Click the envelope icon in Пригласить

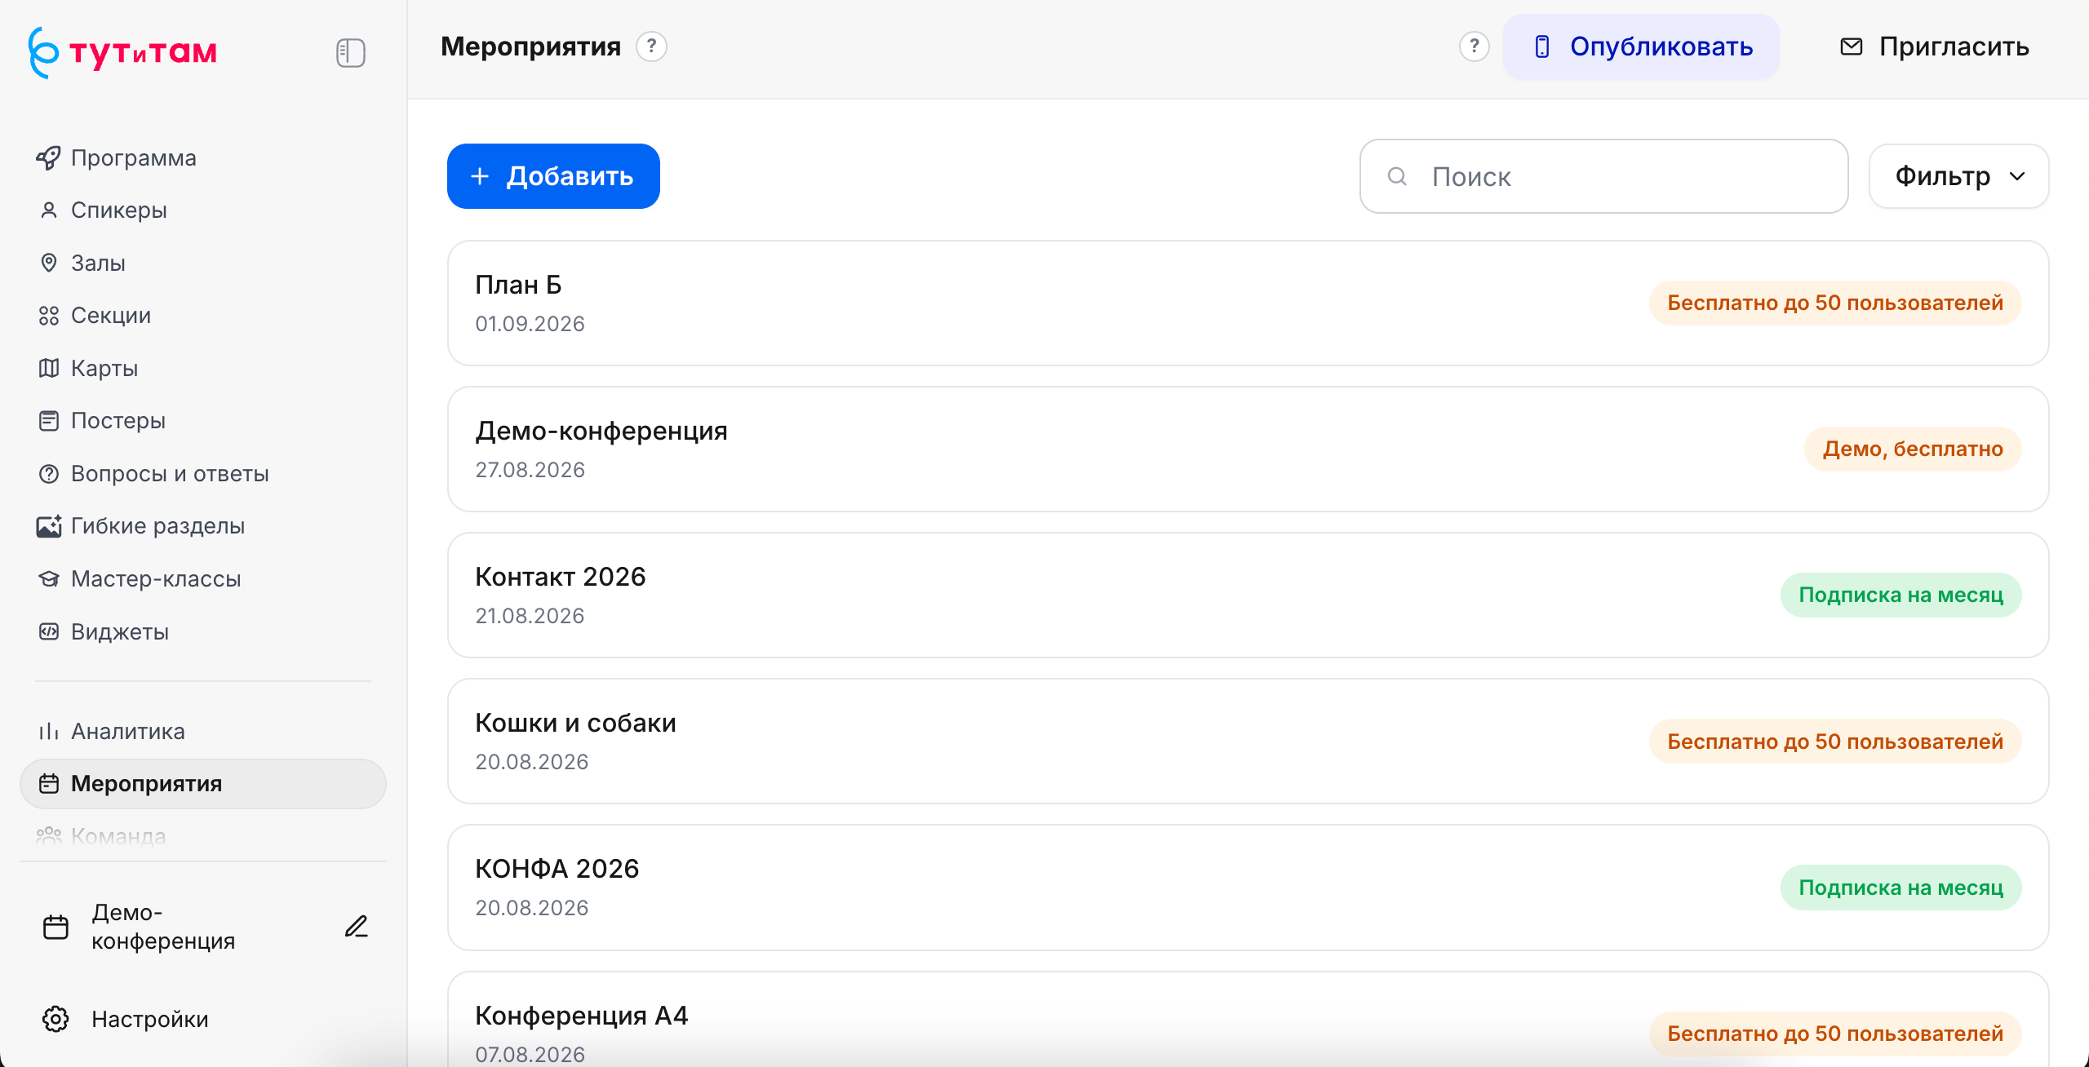click(x=1852, y=46)
